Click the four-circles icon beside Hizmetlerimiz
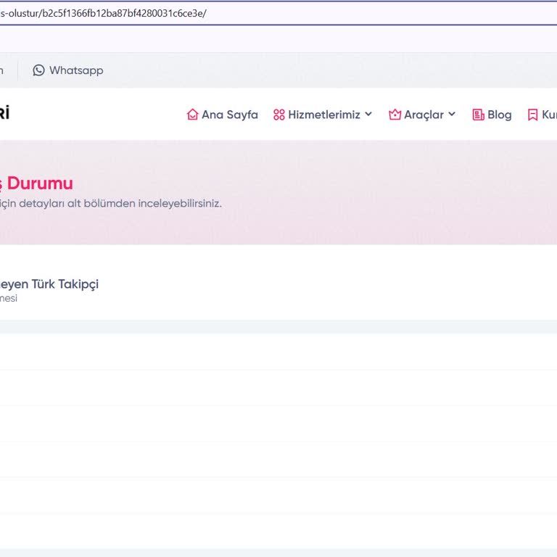 pyautogui.click(x=279, y=115)
